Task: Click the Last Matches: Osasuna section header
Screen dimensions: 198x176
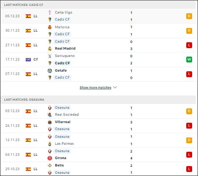Action: (x=98, y=100)
